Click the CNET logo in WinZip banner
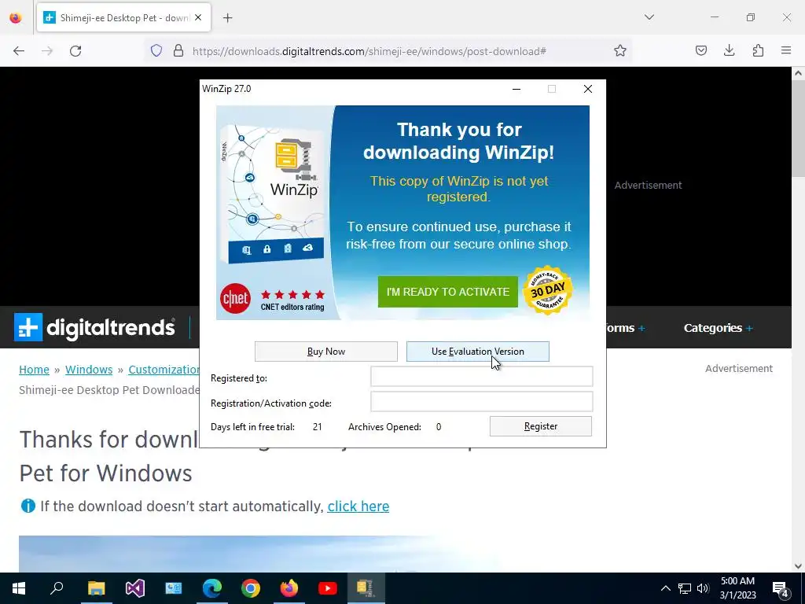Viewport: 805px width, 604px height. (235, 298)
